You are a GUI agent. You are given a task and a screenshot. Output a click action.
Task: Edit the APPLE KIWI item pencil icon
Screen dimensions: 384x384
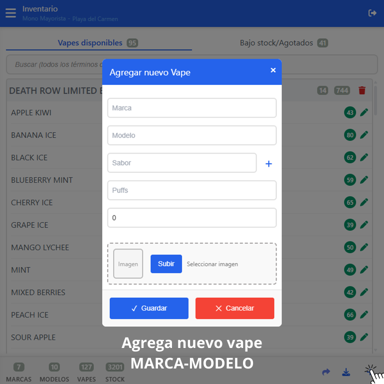point(364,112)
